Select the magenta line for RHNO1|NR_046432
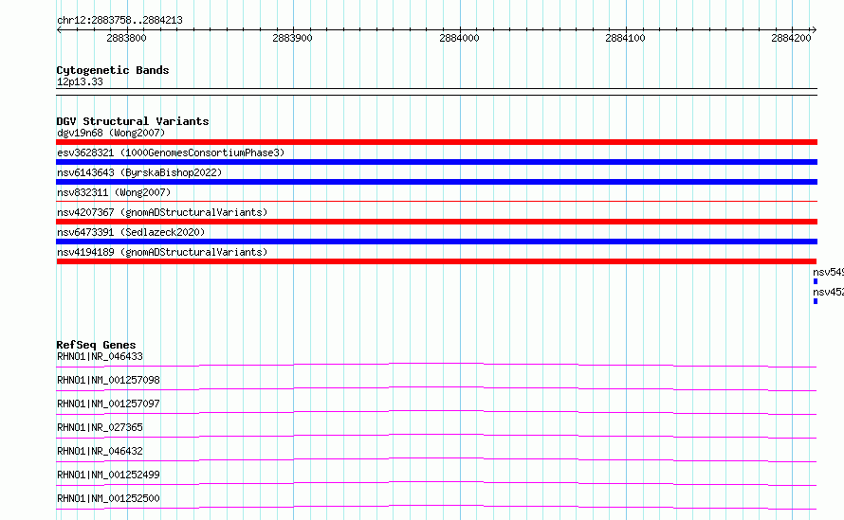The width and height of the screenshot is (844, 520). 436,459
